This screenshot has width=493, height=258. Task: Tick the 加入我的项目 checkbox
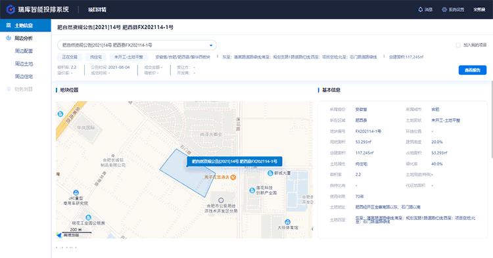pos(458,45)
